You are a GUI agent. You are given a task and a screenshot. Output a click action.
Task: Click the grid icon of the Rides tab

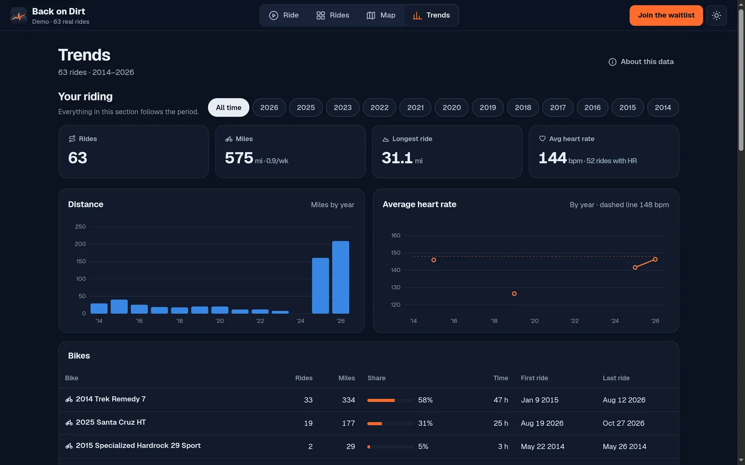pyautogui.click(x=320, y=15)
